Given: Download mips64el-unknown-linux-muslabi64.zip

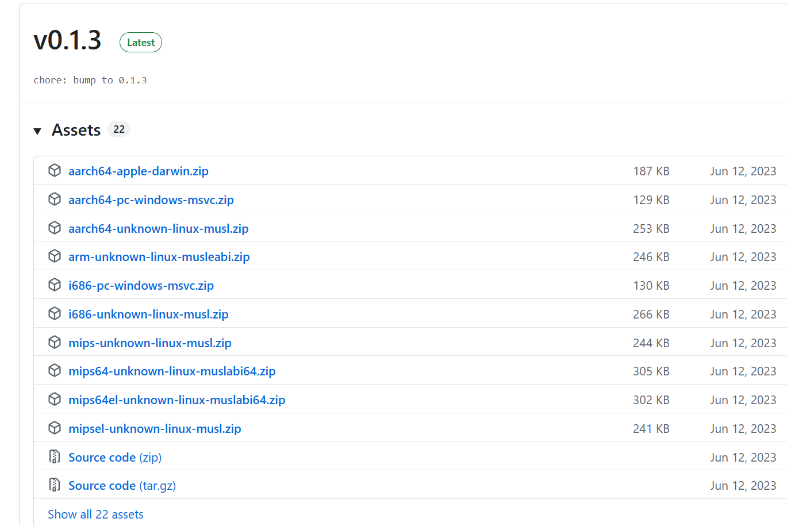Looking at the screenshot, I should (x=177, y=400).
